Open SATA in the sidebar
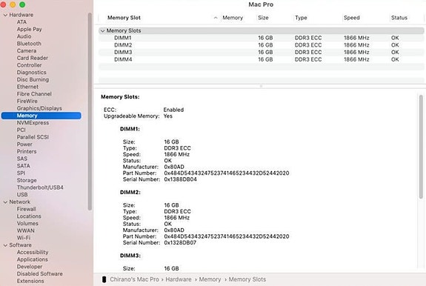Viewport: 426px width, 286px height. coord(24,166)
